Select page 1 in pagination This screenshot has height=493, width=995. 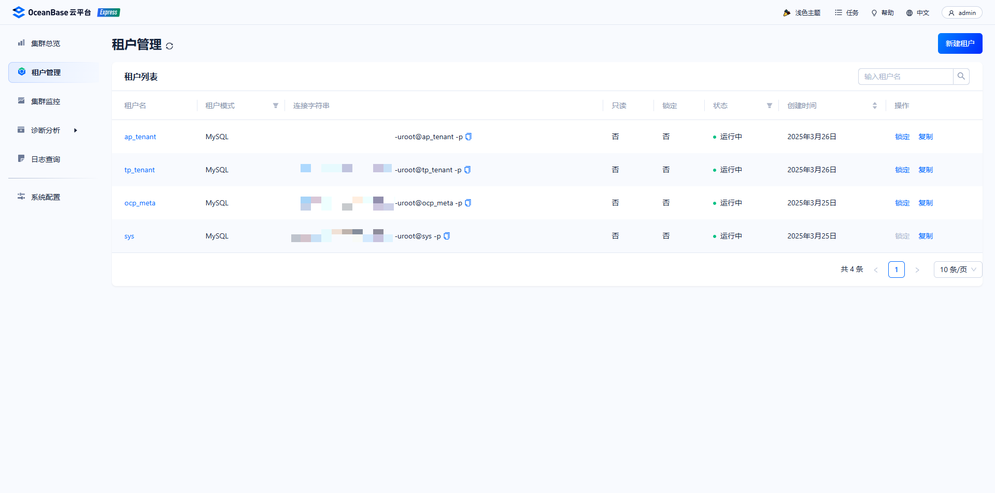click(x=897, y=270)
